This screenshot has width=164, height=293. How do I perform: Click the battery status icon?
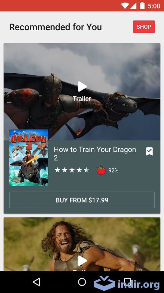click(x=142, y=6)
